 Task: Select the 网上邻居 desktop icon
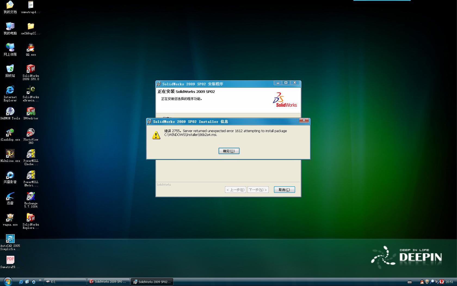10,50
